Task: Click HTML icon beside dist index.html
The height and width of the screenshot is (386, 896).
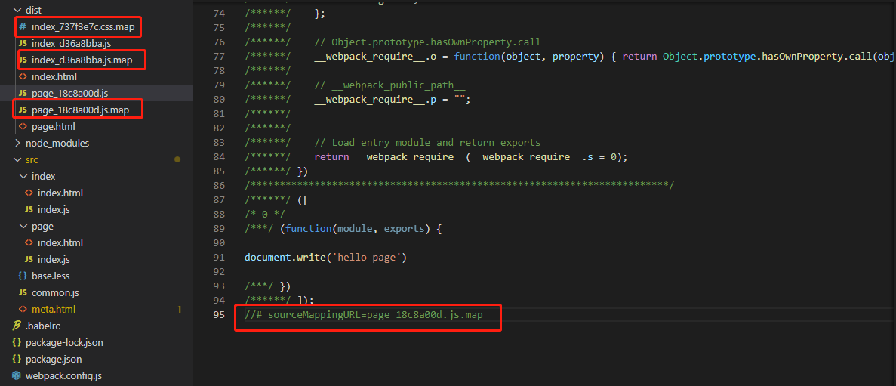Action: pos(23,76)
